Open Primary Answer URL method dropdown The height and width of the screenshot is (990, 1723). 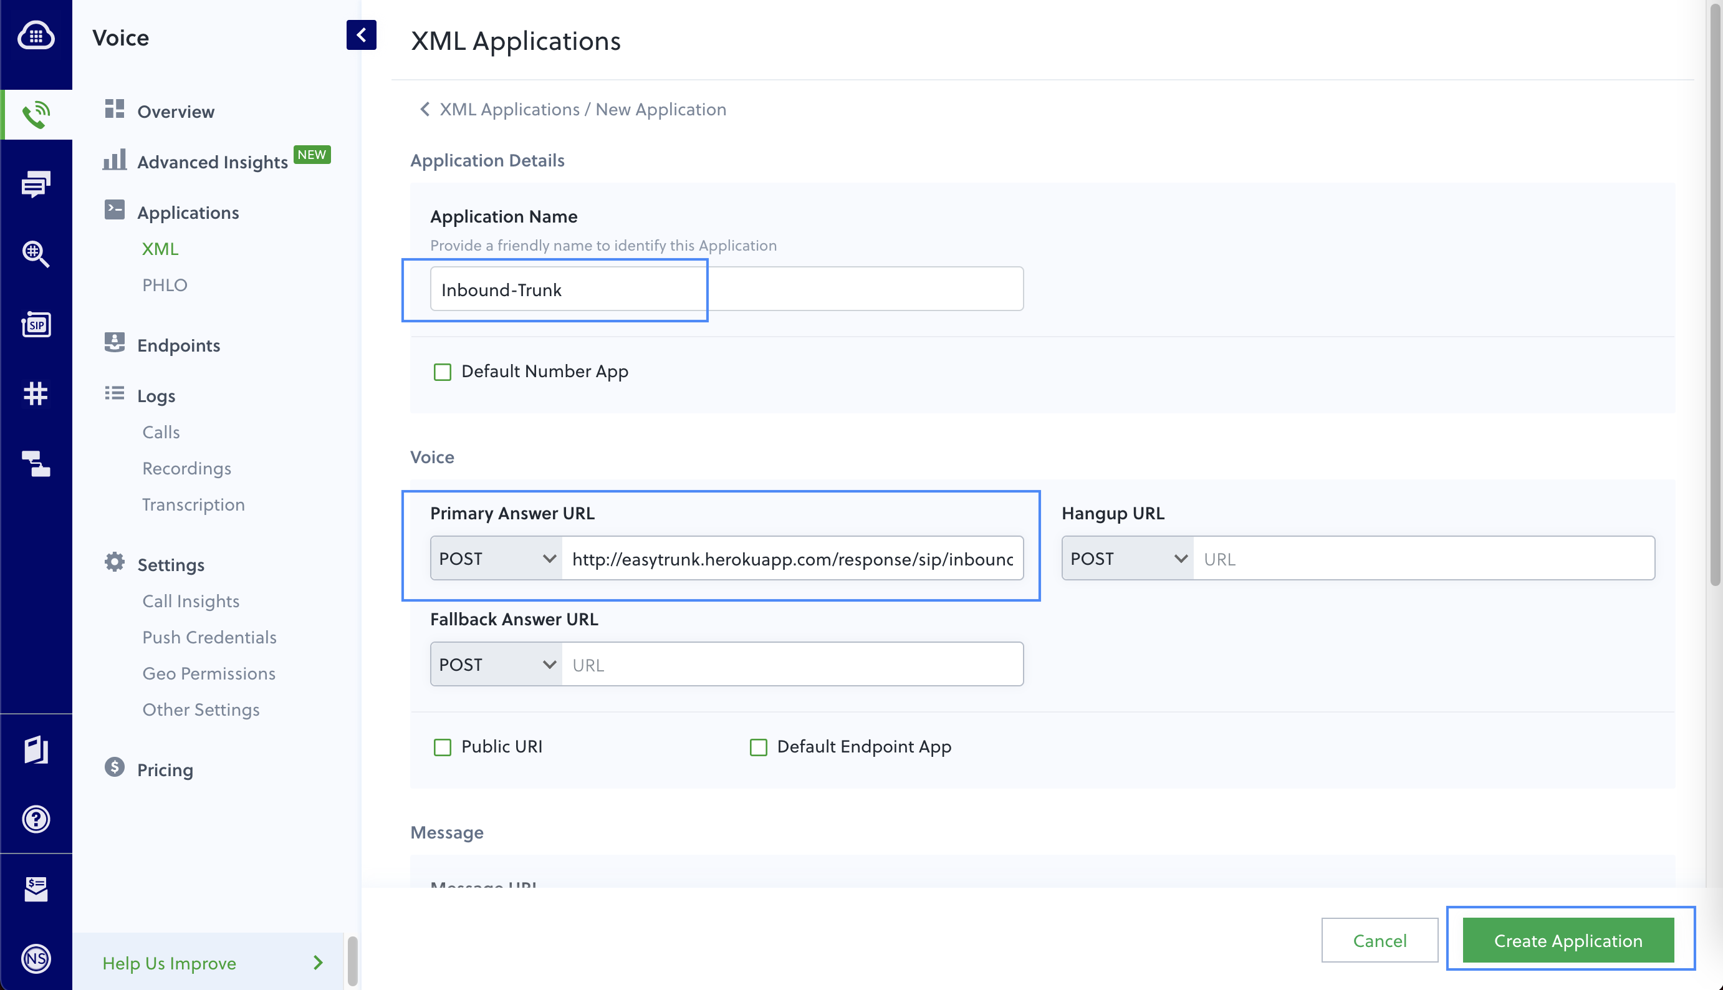point(496,558)
